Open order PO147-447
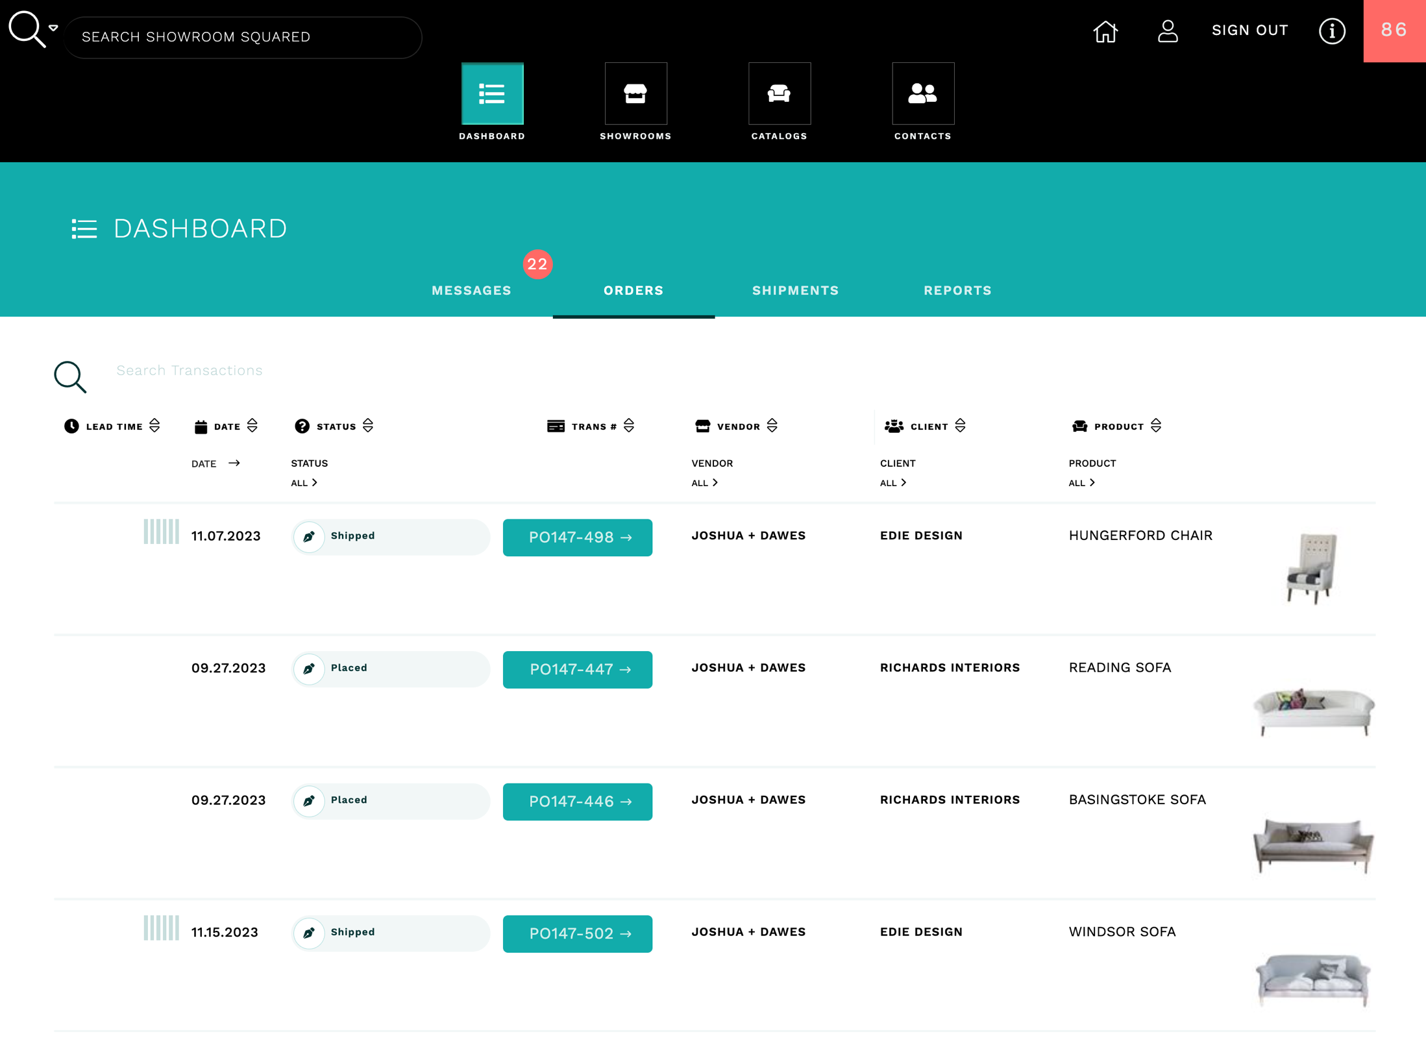 (x=577, y=669)
